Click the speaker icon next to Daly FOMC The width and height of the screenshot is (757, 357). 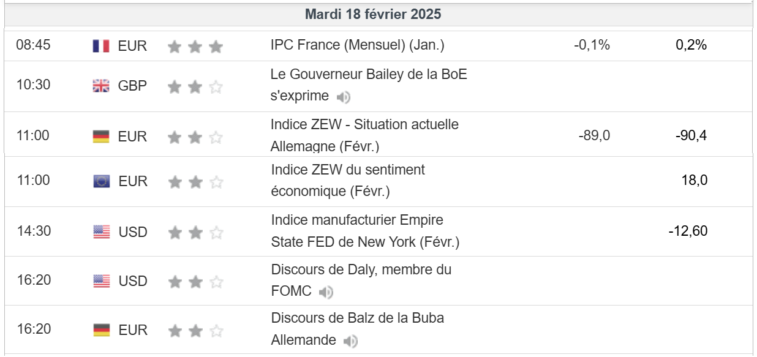click(x=326, y=292)
